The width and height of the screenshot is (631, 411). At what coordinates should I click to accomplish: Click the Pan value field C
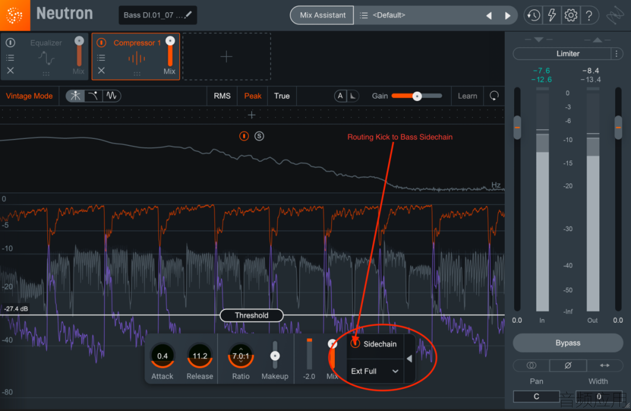pyautogui.click(x=536, y=396)
